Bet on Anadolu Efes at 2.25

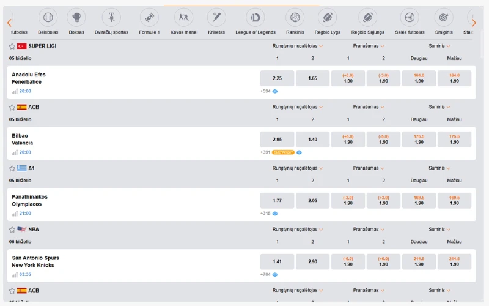click(x=278, y=78)
